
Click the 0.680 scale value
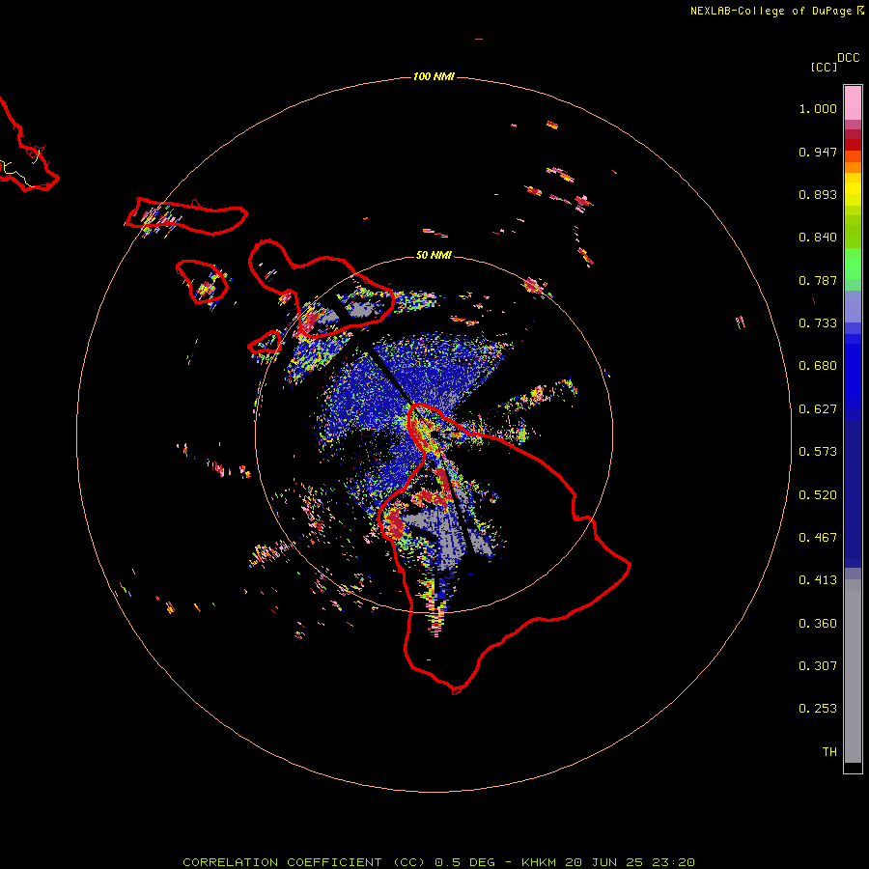(818, 366)
